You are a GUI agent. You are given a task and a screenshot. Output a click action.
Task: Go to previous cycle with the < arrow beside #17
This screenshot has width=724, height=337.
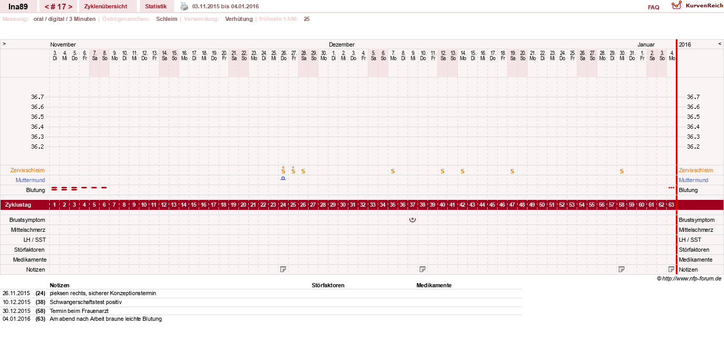coord(47,7)
